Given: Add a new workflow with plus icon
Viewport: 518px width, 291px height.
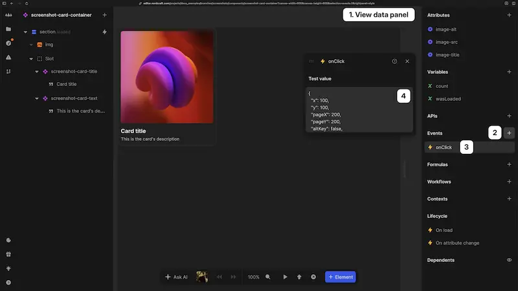Looking at the screenshot, I should pos(509,182).
